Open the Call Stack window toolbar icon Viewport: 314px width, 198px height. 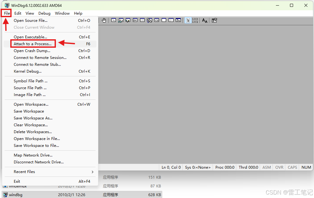tap(150, 20)
